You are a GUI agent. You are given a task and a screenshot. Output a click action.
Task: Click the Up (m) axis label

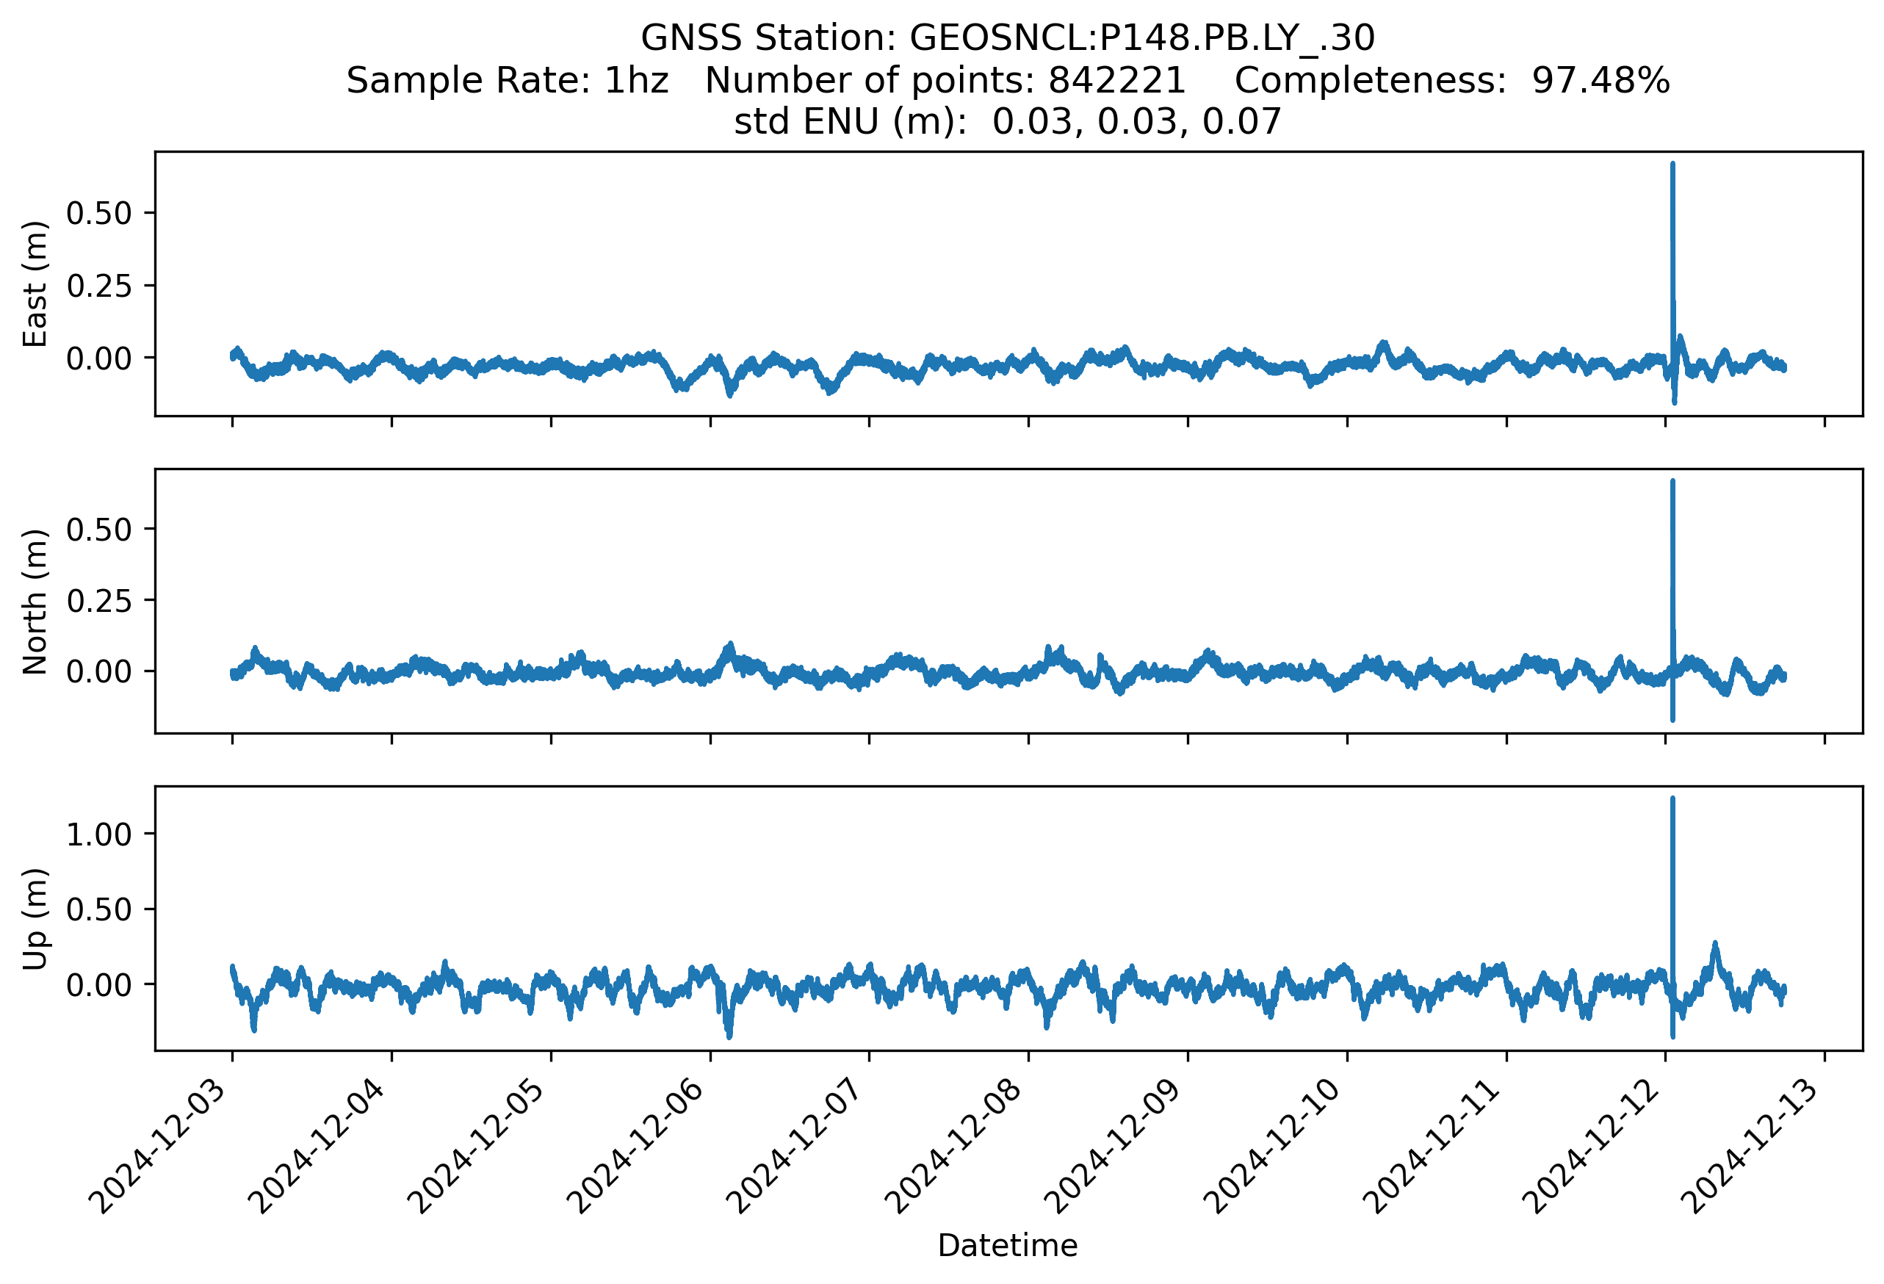pos(35,918)
